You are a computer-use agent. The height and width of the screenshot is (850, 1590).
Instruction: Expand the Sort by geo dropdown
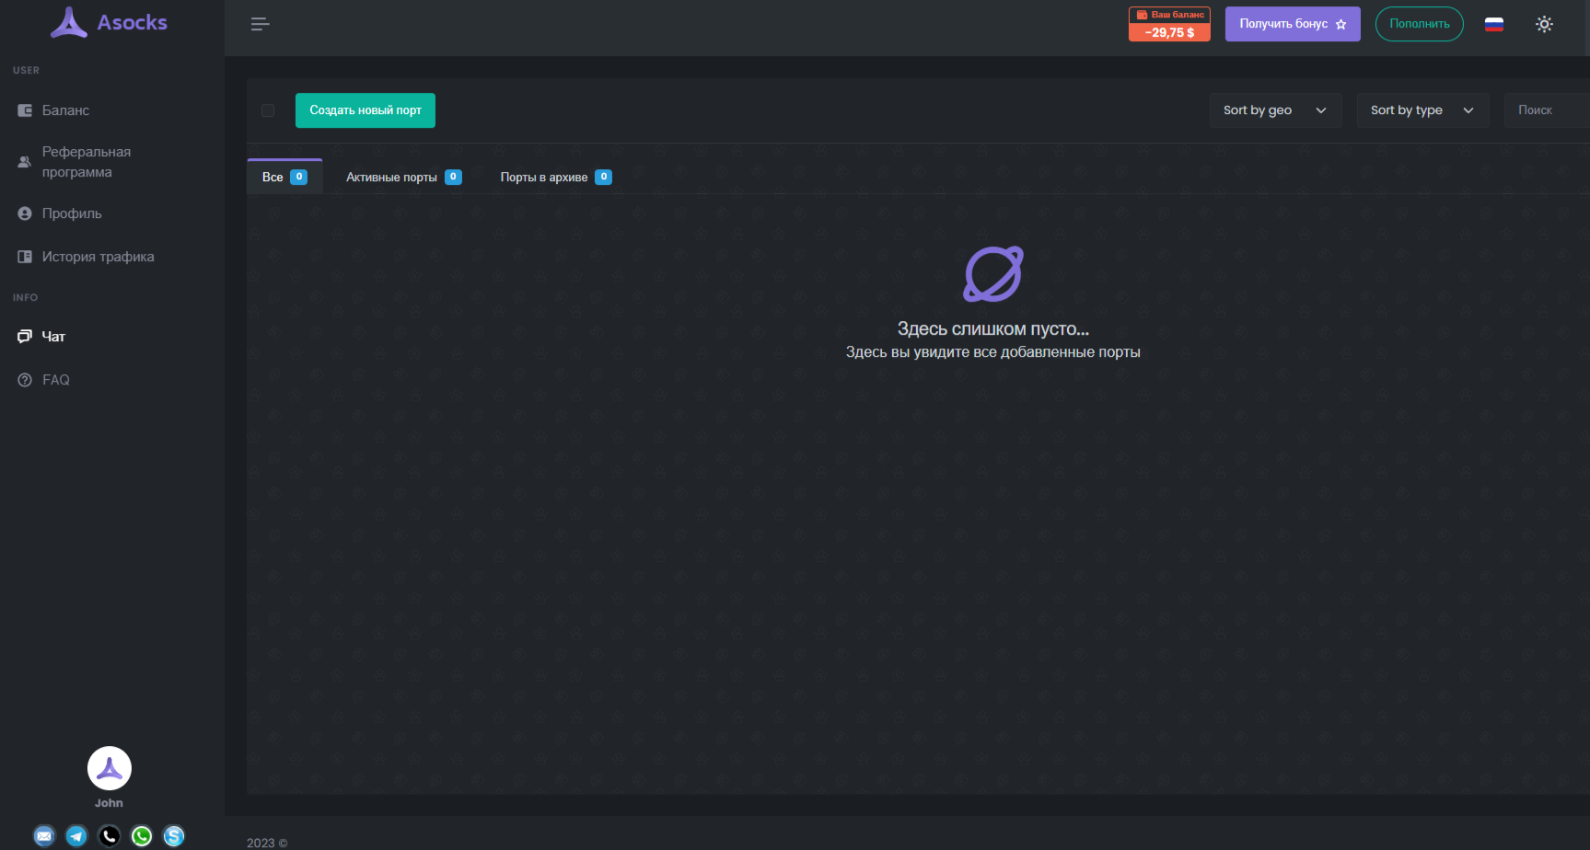tap(1274, 110)
